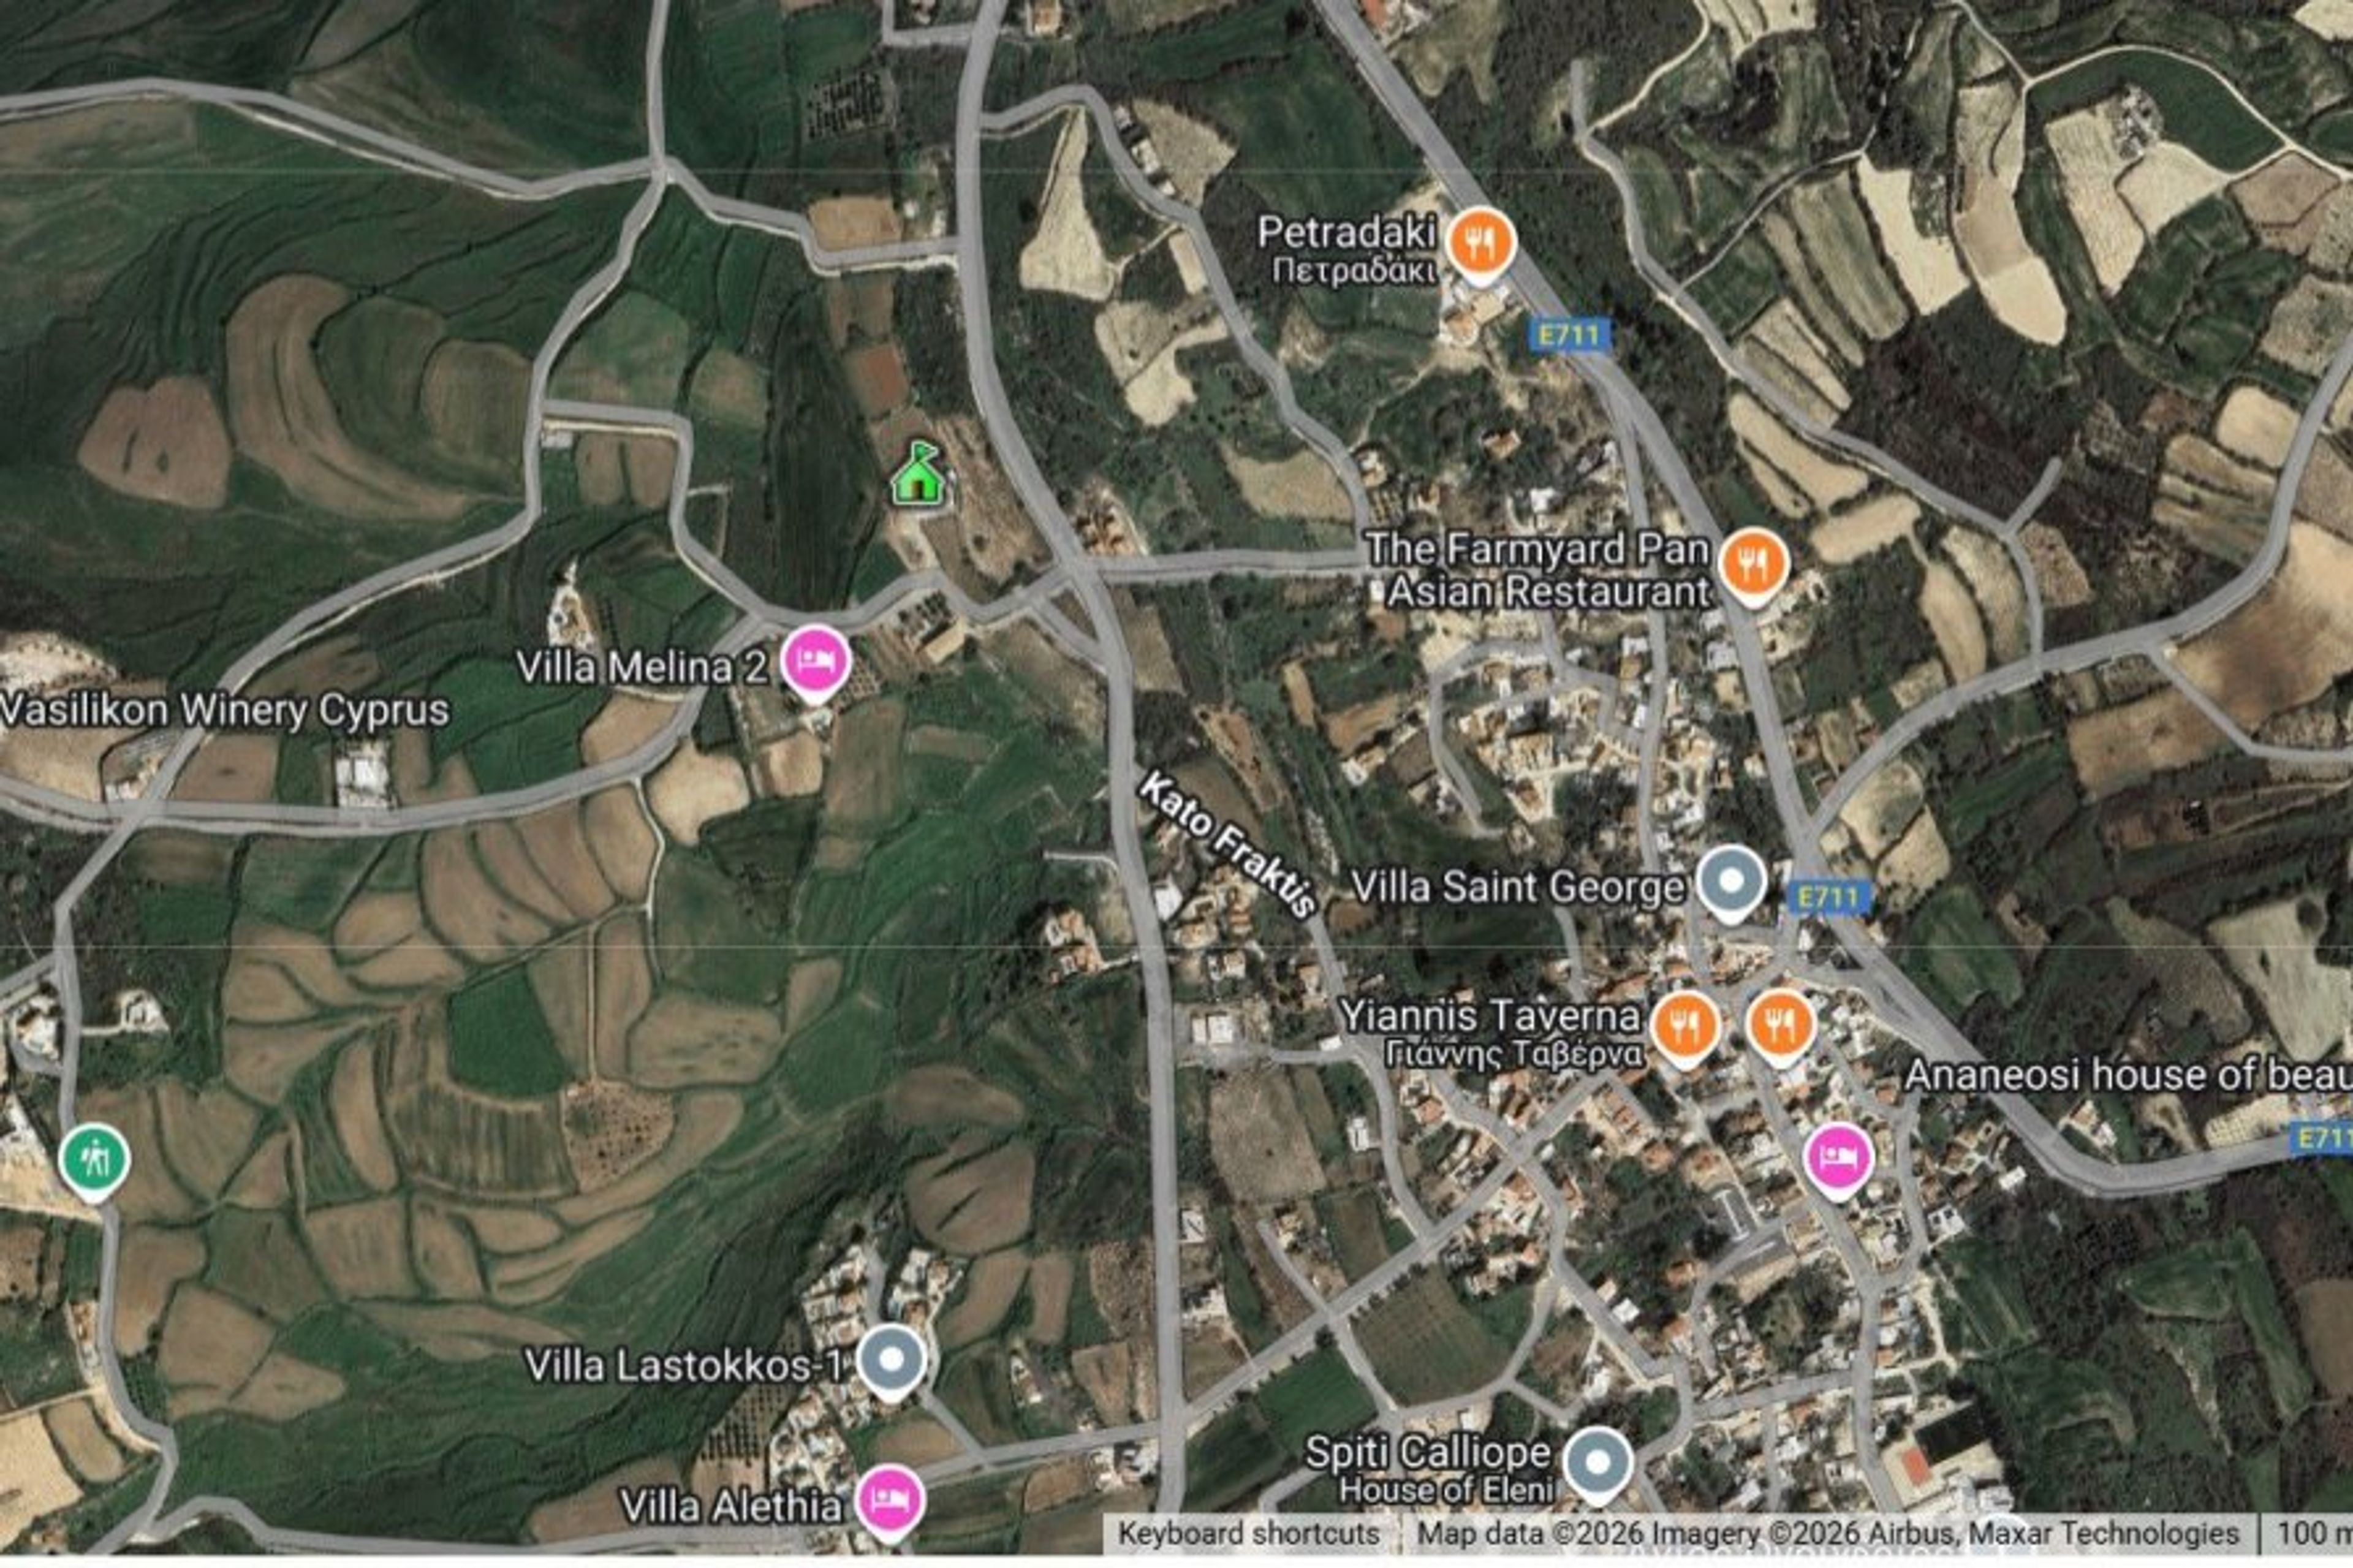Click the green hiking trail marker
2353x1568 pixels.
tap(94, 1161)
